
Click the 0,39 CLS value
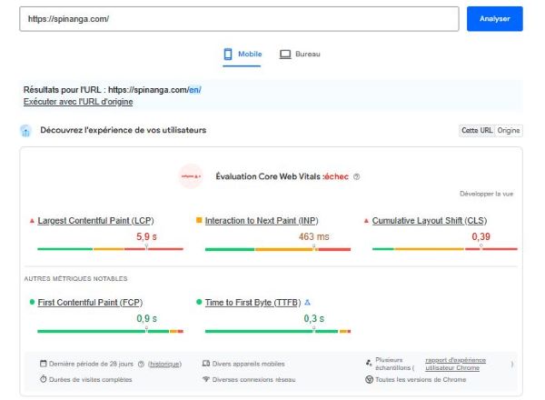click(481, 237)
